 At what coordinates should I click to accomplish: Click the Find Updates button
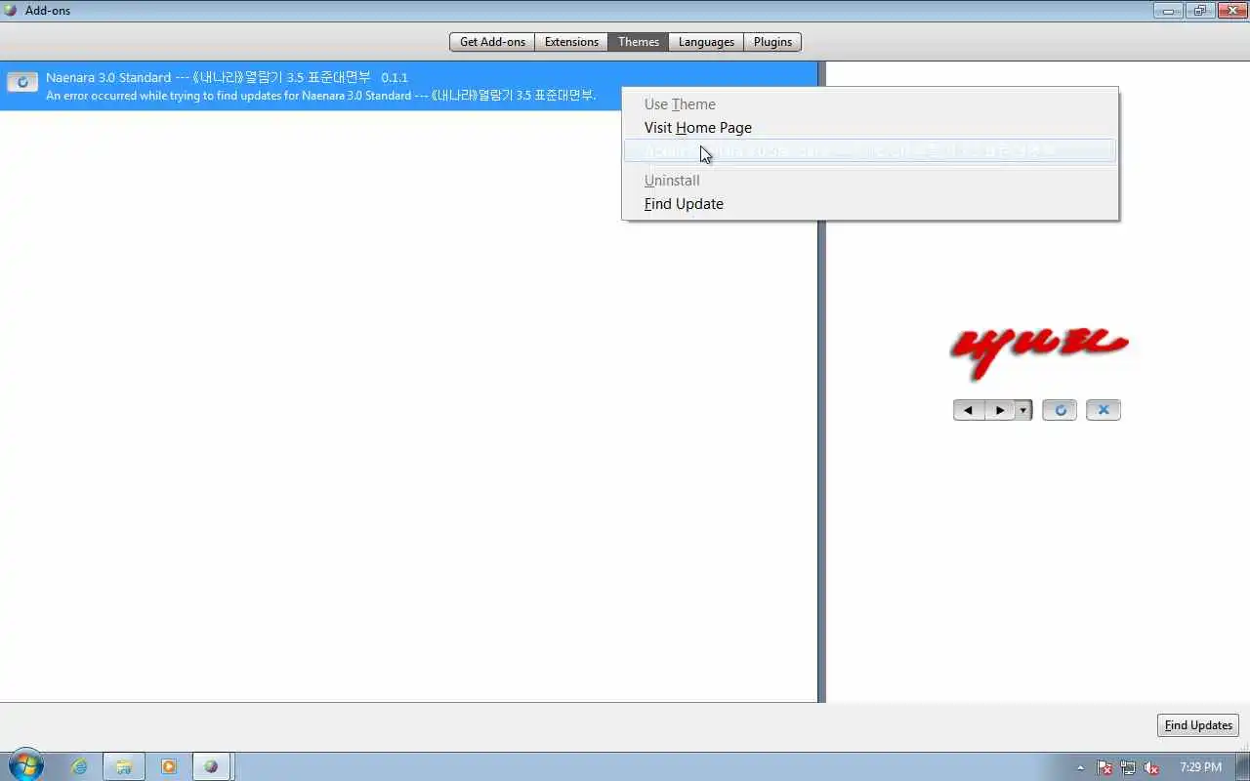click(x=1198, y=725)
